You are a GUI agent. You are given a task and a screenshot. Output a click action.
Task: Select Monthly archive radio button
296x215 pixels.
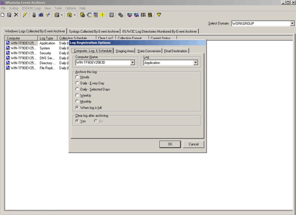pos(77,102)
